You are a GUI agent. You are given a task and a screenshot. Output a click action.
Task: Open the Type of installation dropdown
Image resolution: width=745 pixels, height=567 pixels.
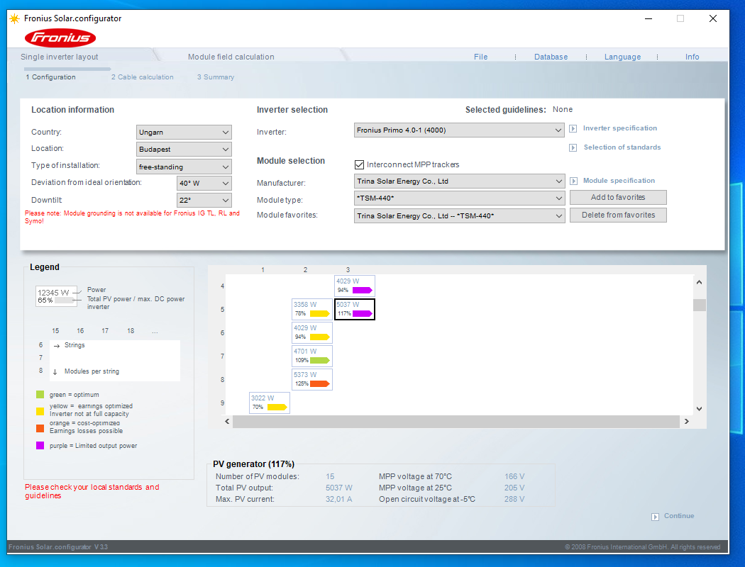184,167
